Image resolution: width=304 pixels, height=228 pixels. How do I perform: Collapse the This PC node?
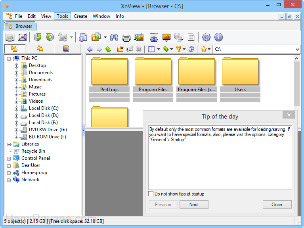pyautogui.click(x=9, y=59)
